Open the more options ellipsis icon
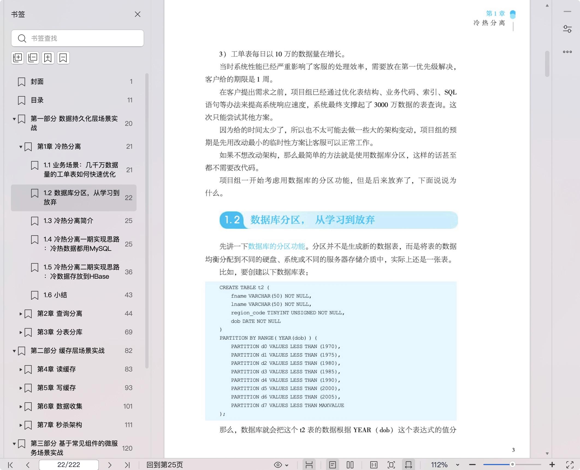The height and width of the screenshot is (470, 580). coord(567,52)
